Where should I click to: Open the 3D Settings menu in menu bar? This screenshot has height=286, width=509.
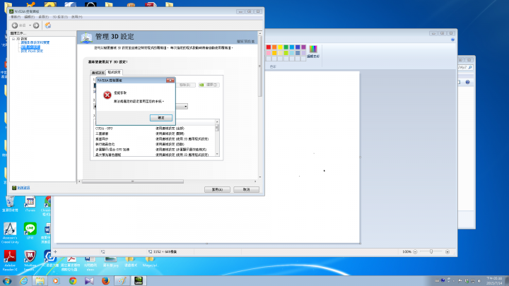coord(60,17)
